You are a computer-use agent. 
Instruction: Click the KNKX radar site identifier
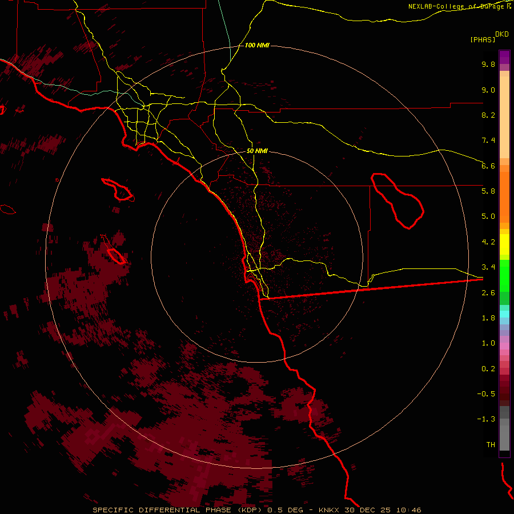(330, 510)
